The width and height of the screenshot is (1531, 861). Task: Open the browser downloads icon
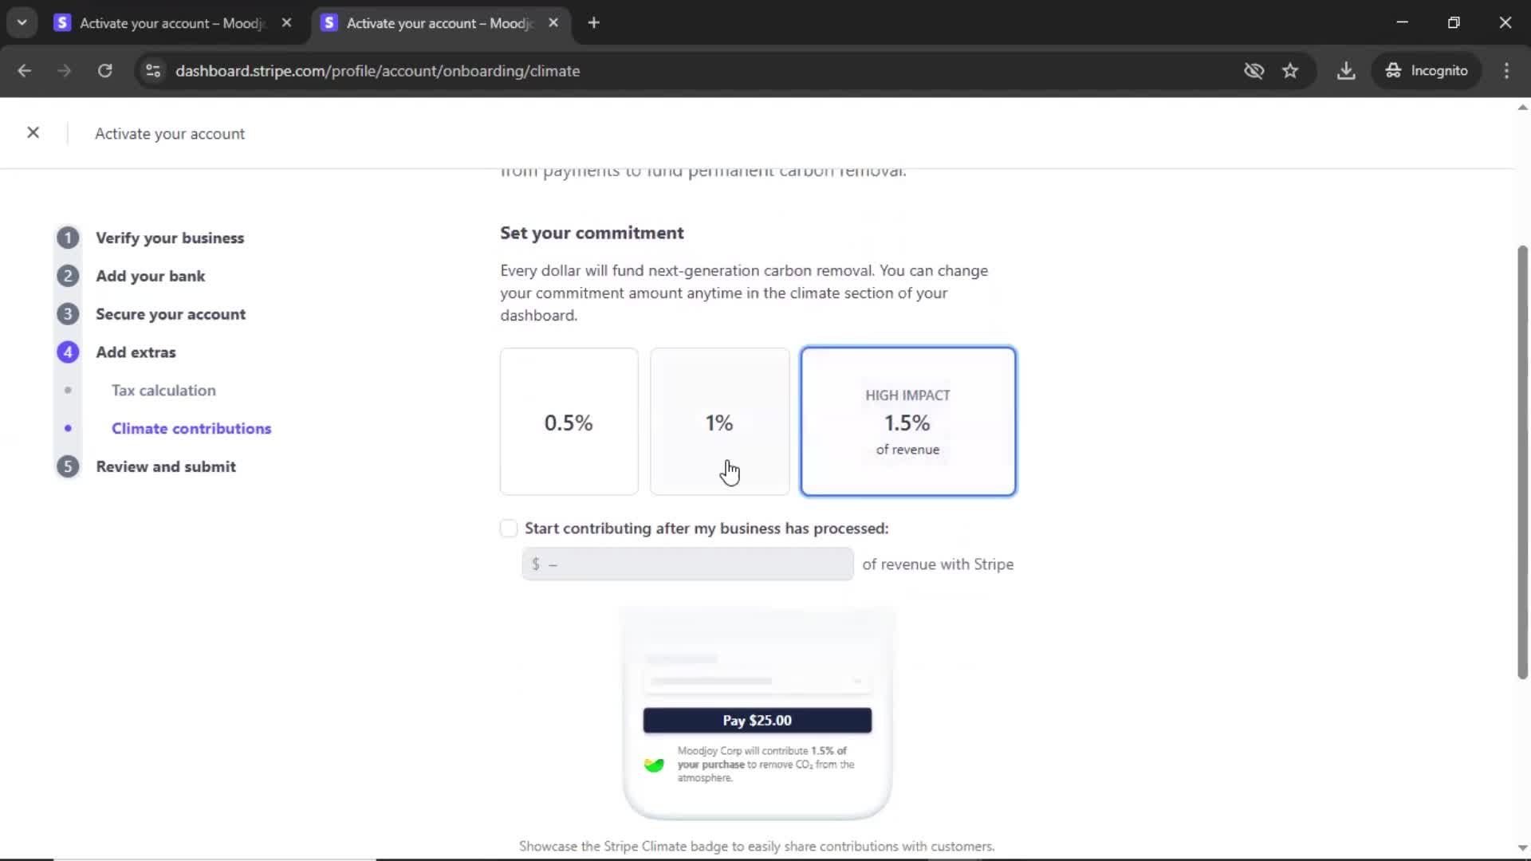pyautogui.click(x=1346, y=71)
